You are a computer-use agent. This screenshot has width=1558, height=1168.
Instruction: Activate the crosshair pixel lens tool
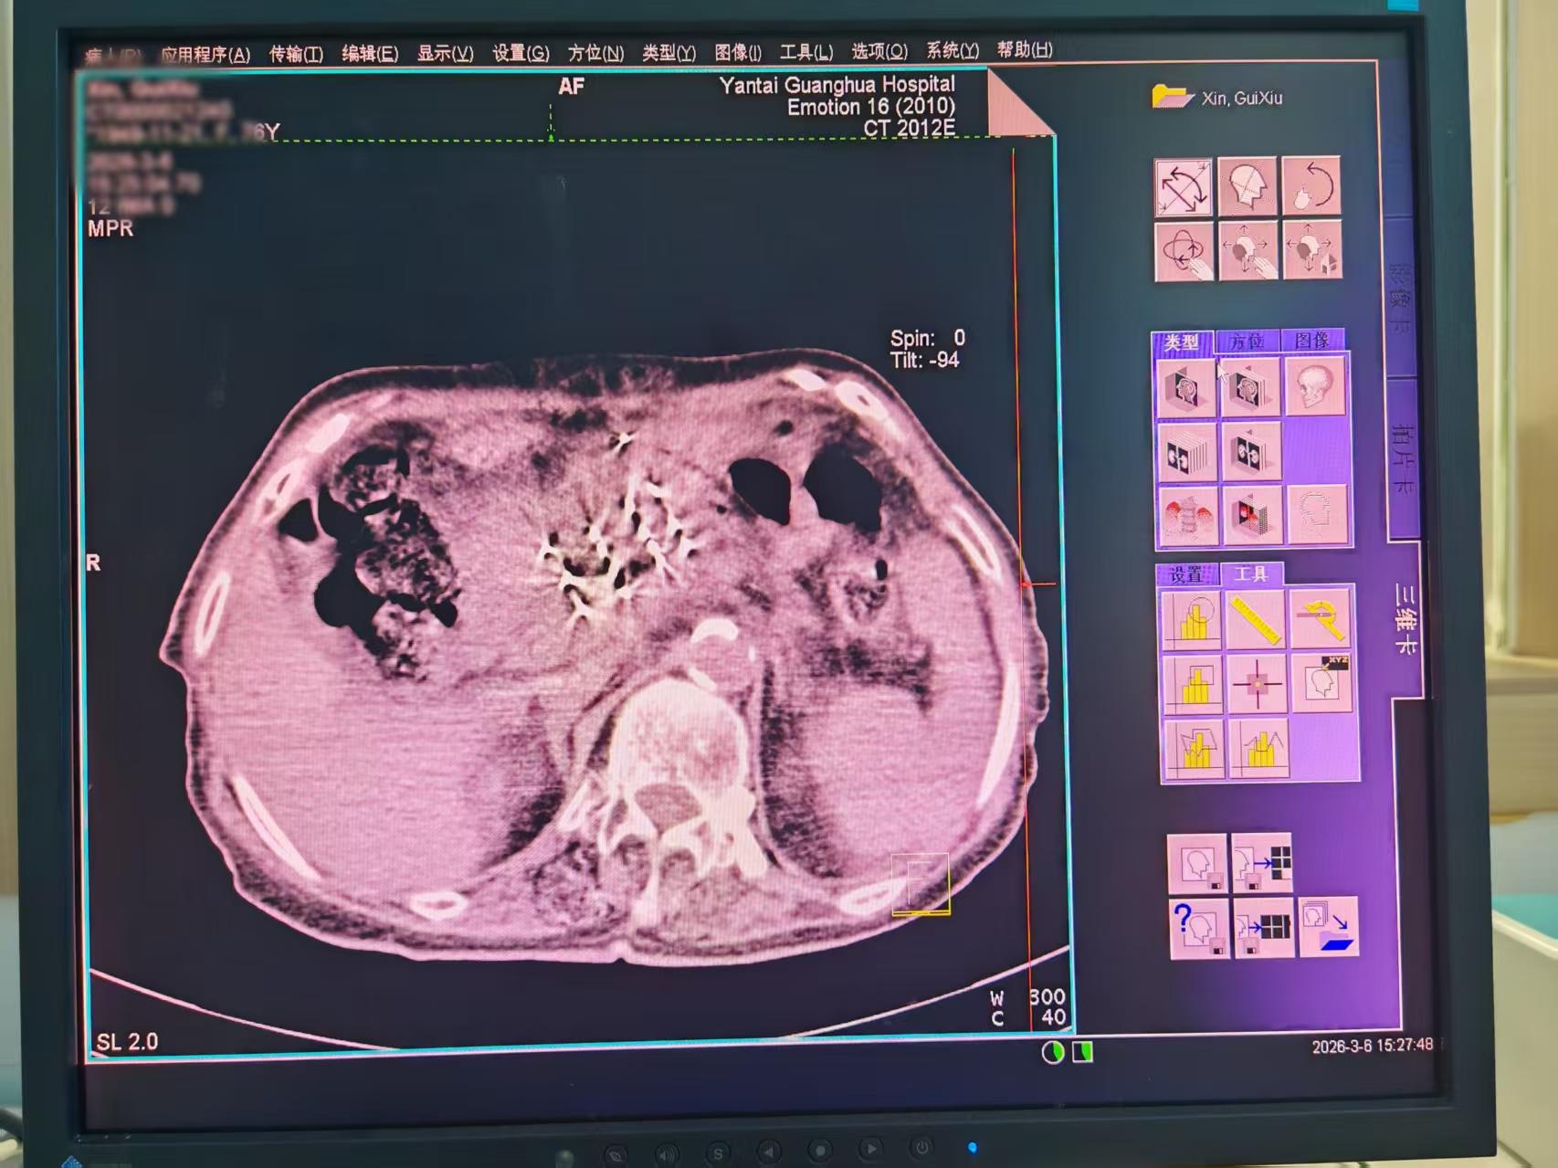(x=1257, y=684)
